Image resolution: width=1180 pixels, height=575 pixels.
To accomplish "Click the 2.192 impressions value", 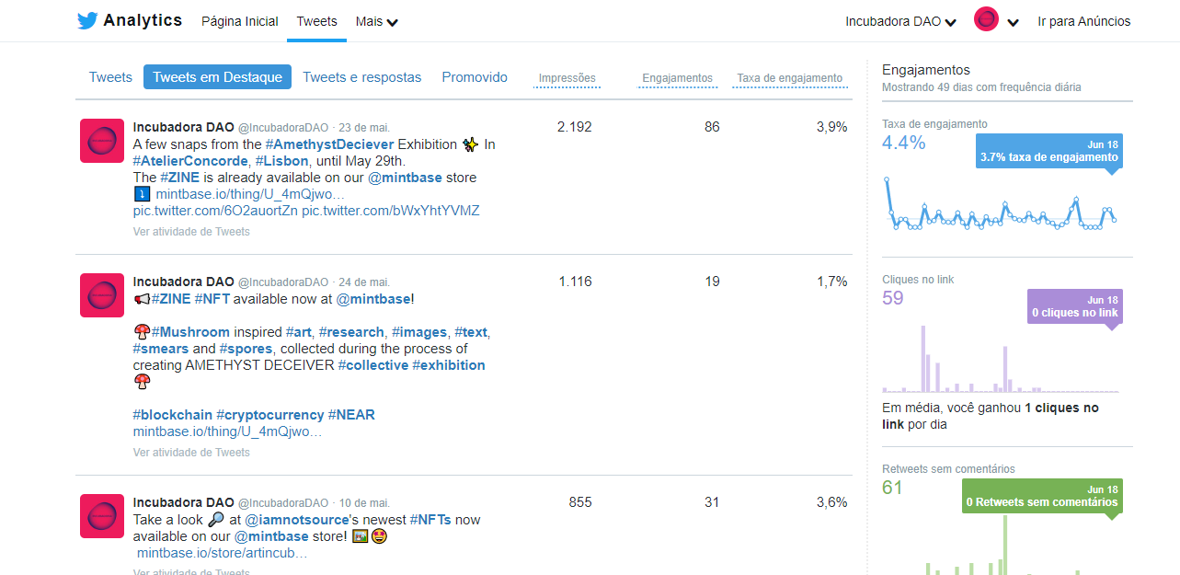I will pyautogui.click(x=575, y=127).
